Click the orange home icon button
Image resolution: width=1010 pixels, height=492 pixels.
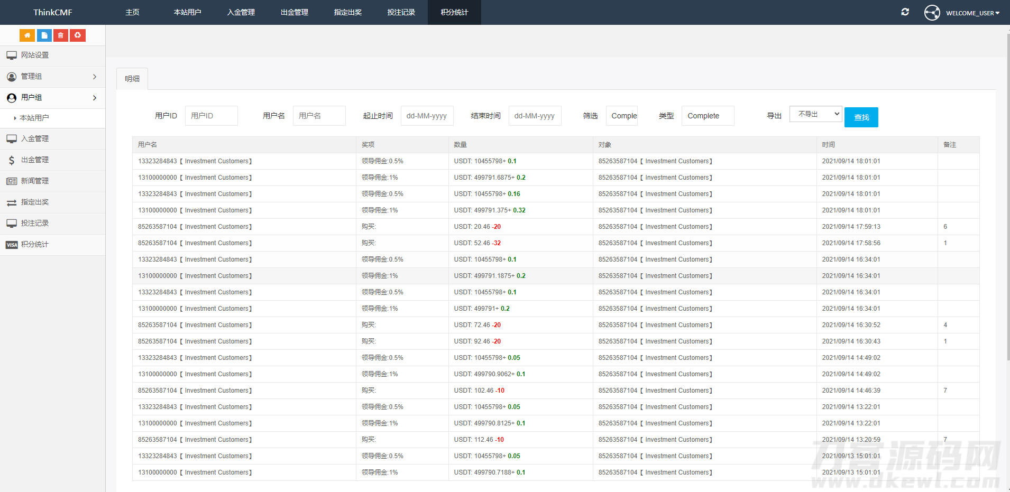[x=27, y=35]
